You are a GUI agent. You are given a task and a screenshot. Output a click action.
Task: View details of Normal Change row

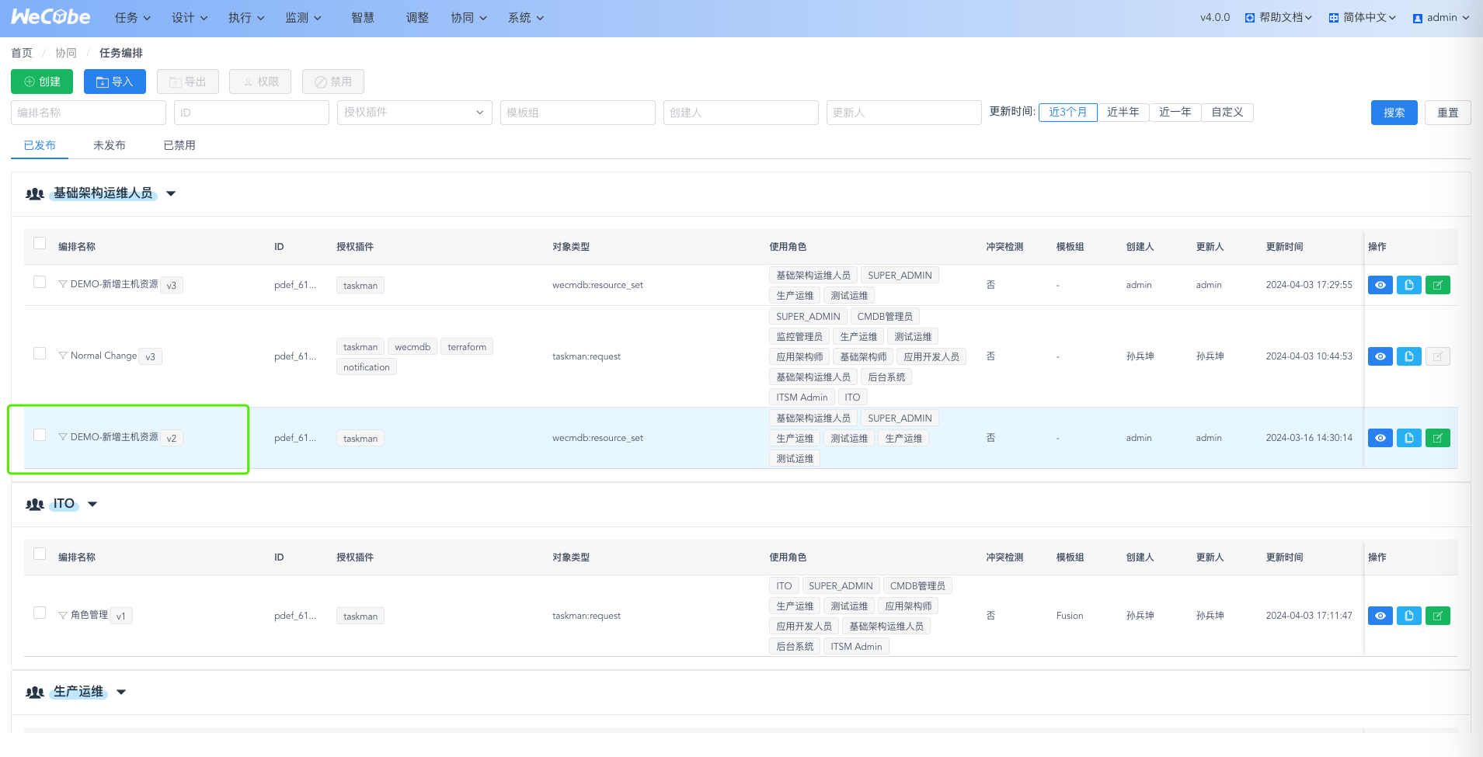(x=1380, y=356)
